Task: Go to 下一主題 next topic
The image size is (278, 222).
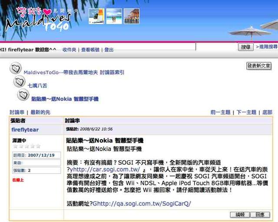Action: 246,112
